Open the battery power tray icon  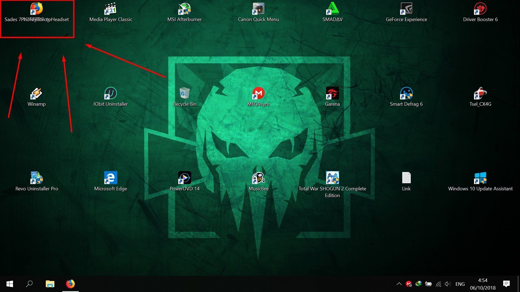(x=428, y=284)
